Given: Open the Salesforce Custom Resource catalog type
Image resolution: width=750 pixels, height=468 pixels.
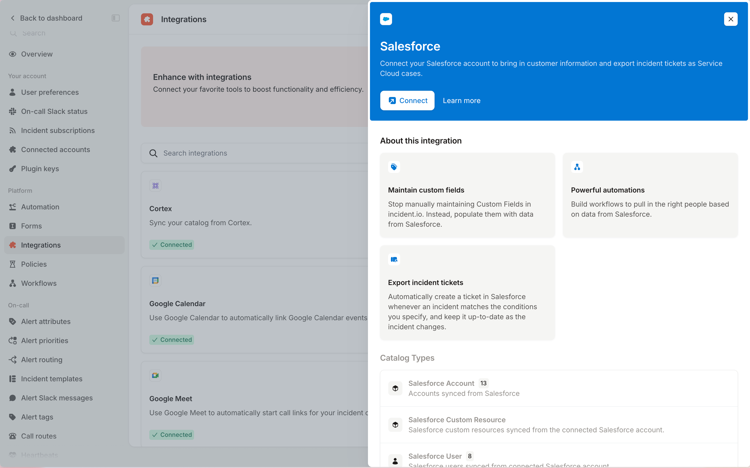Looking at the screenshot, I should point(559,425).
